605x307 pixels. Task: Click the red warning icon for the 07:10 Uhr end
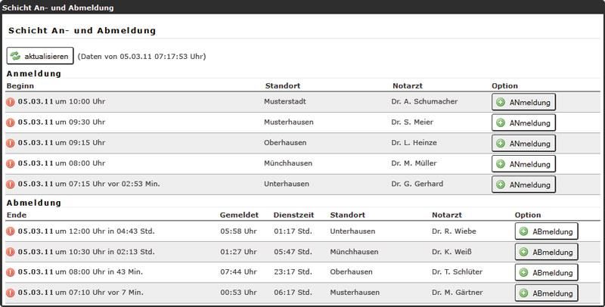pyautogui.click(x=11, y=293)
